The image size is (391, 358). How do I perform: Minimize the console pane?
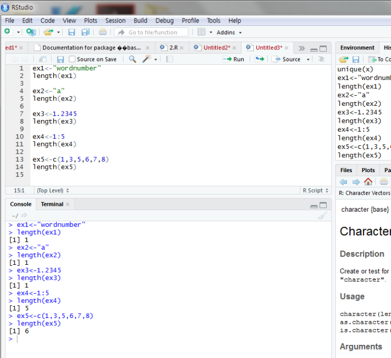tap(314, 206)
